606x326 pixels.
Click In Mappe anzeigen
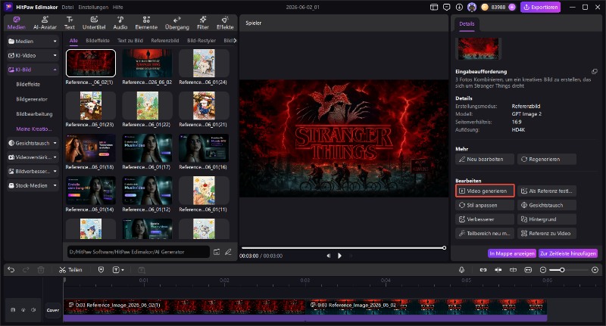(512, 253)
